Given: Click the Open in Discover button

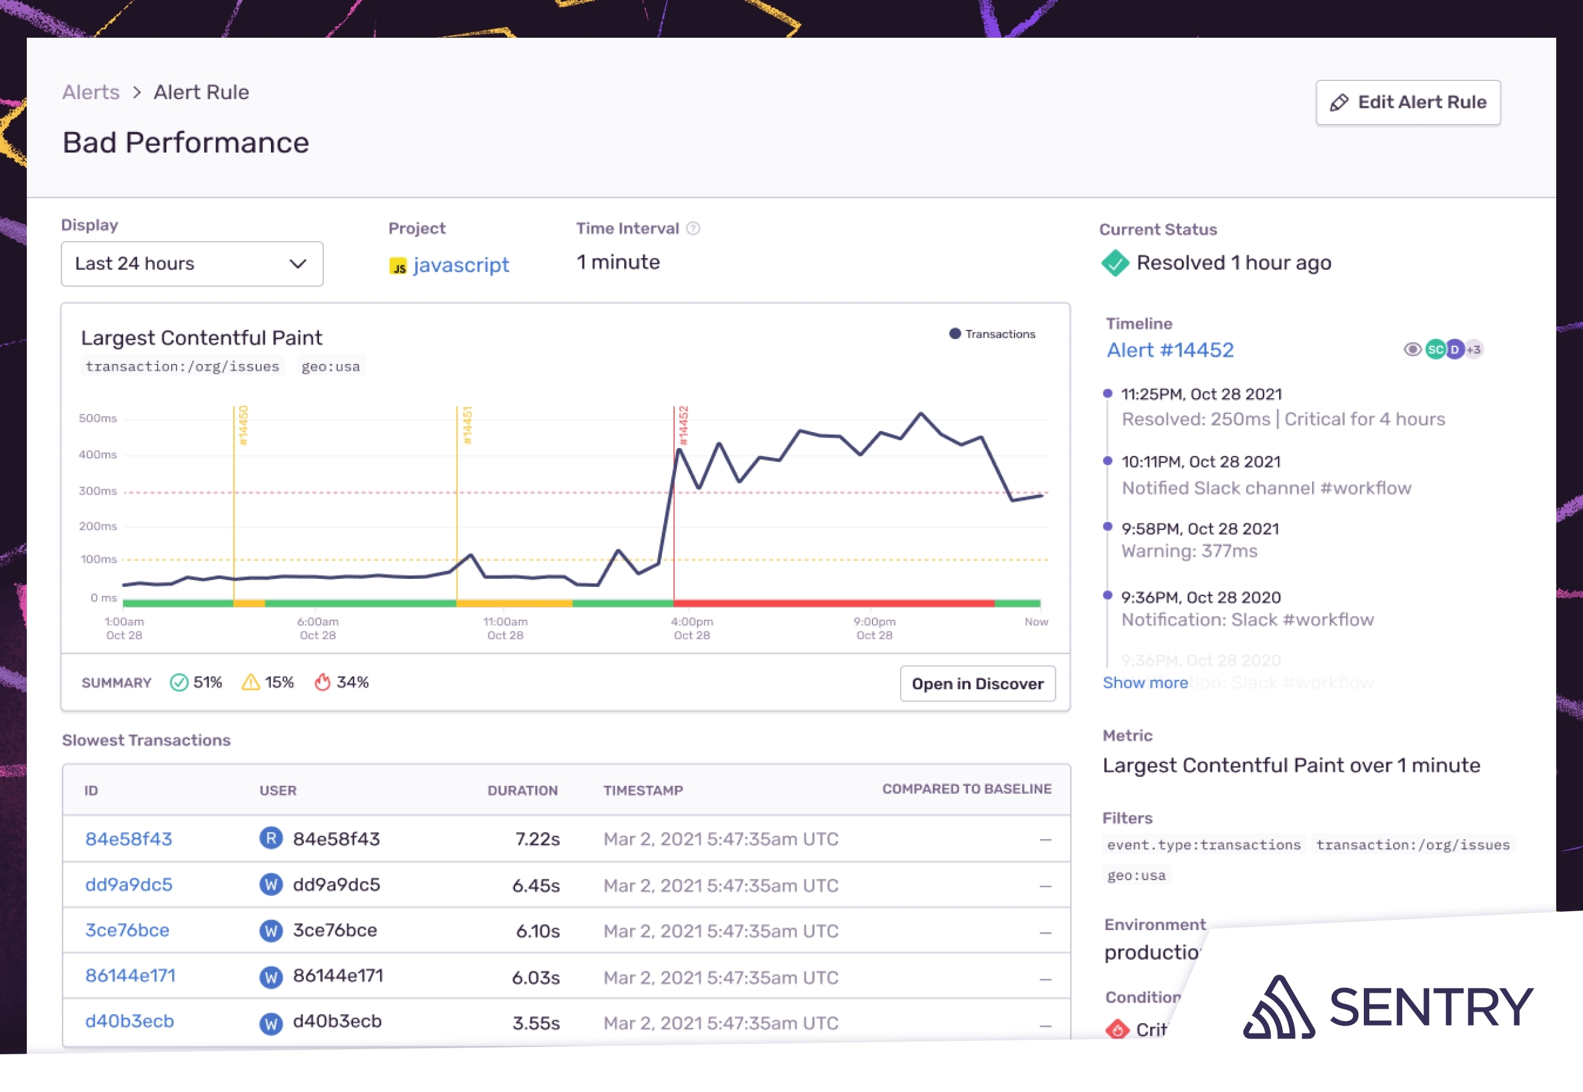Looking at the screenshot, I should click(977, 684).
